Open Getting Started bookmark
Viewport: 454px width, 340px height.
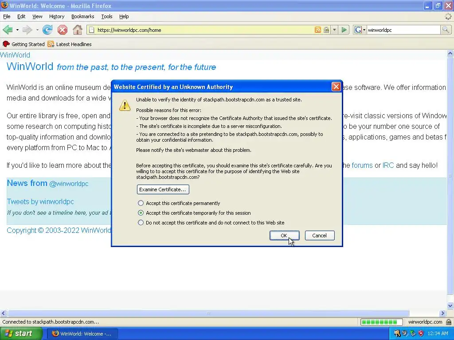point(24,44)
